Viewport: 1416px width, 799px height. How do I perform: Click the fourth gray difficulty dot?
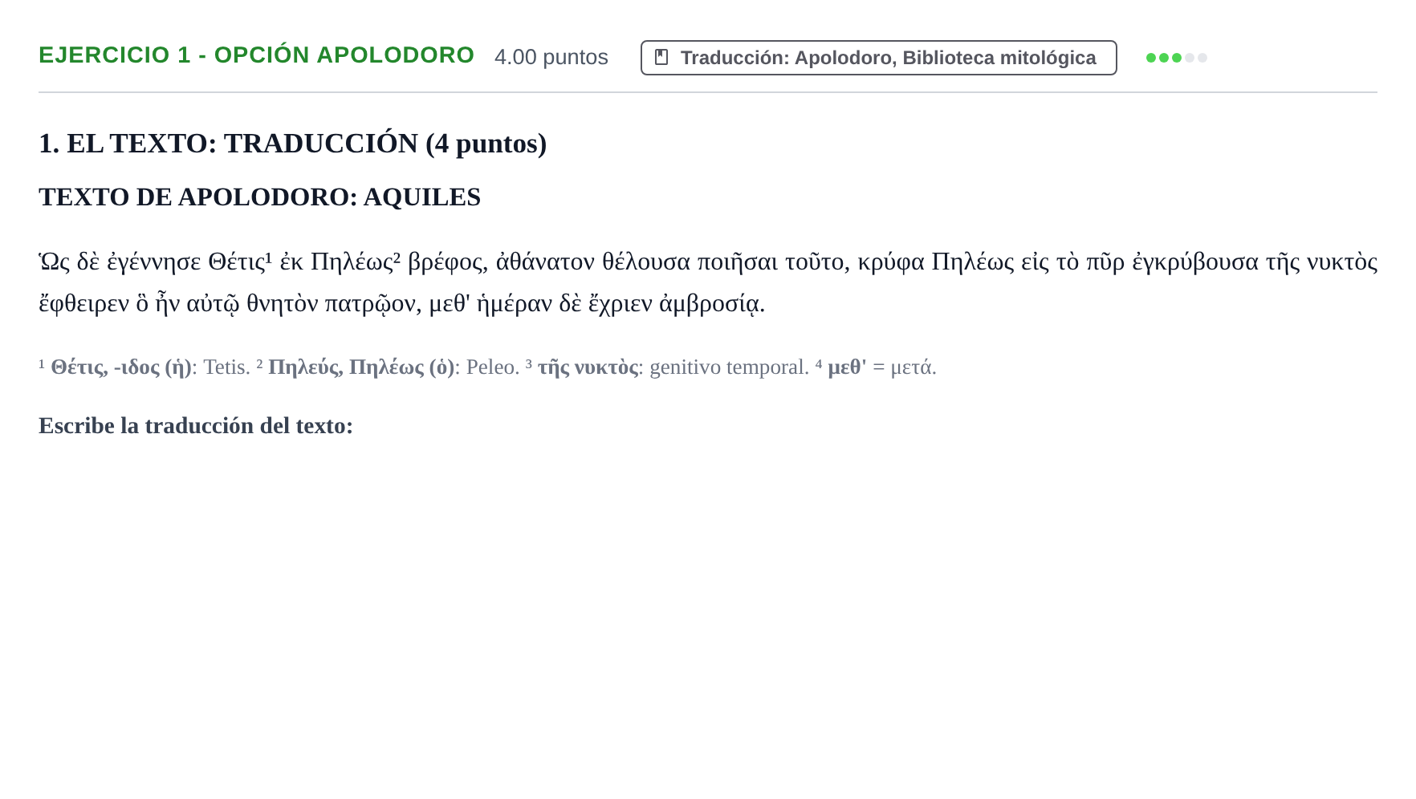tap(1190, 58)
